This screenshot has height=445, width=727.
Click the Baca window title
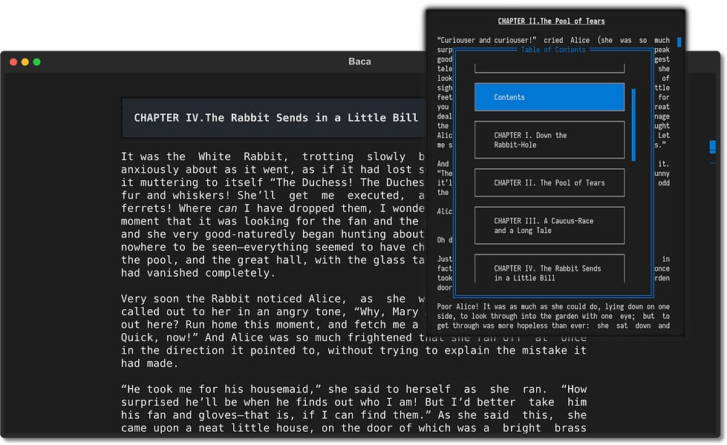[359, 62]
